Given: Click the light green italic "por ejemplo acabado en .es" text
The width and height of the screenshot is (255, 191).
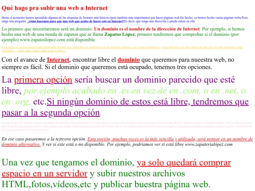Looking at the screenshot, I should pos(76,91).
